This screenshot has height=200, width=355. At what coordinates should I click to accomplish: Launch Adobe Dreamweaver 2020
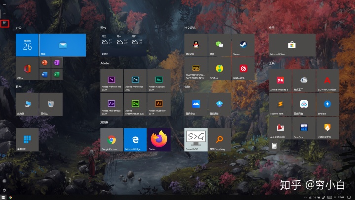coord(135,104)
